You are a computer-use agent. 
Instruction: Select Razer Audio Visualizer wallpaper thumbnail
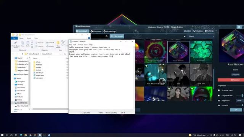156,52
